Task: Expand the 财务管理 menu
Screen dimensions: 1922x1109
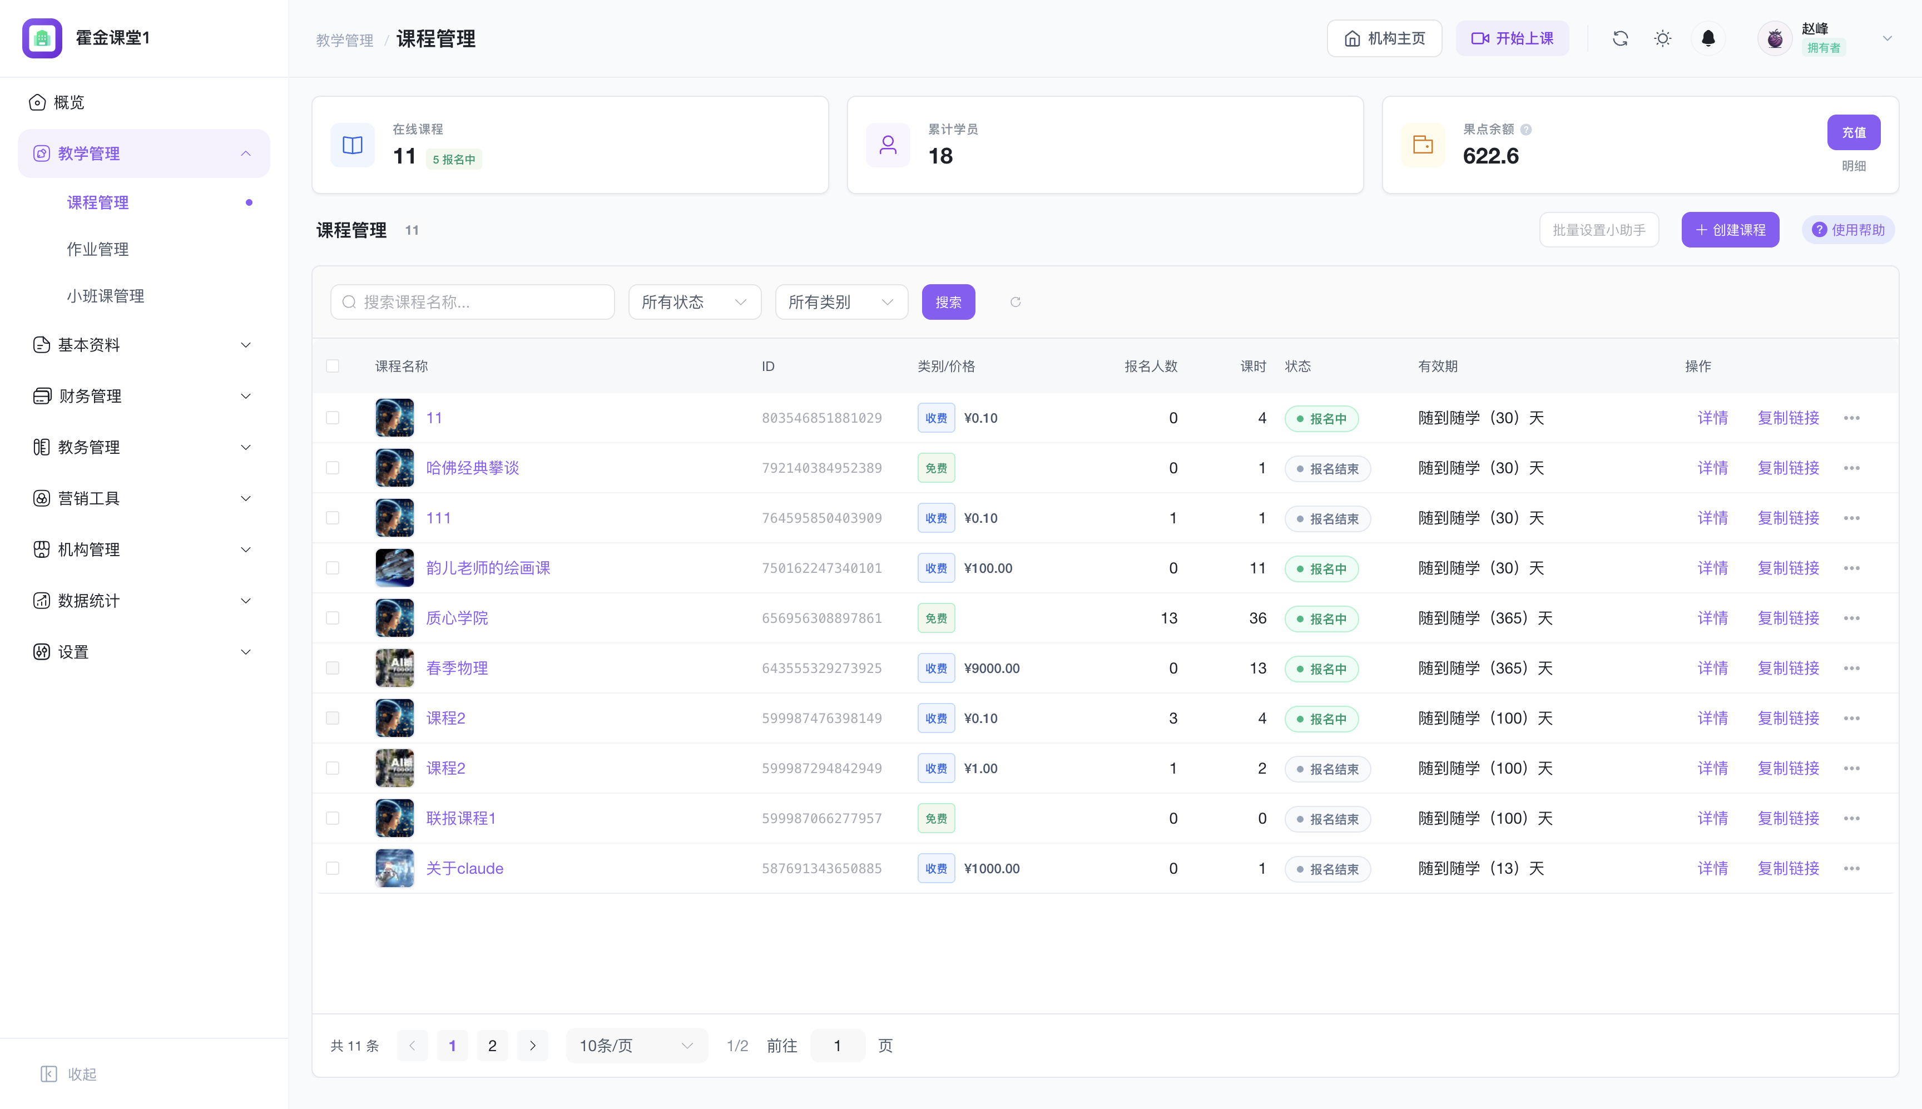Action: click(144, 396)
